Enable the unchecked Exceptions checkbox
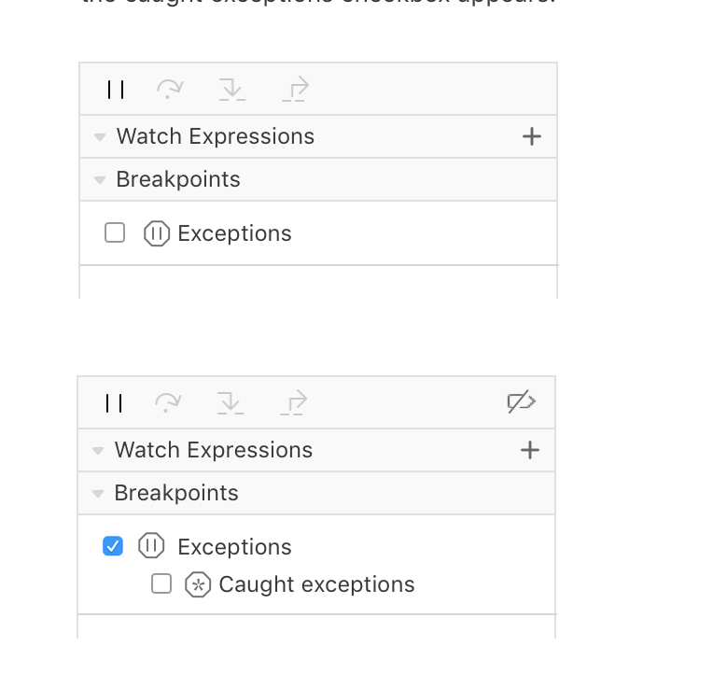 pos(115,233)
